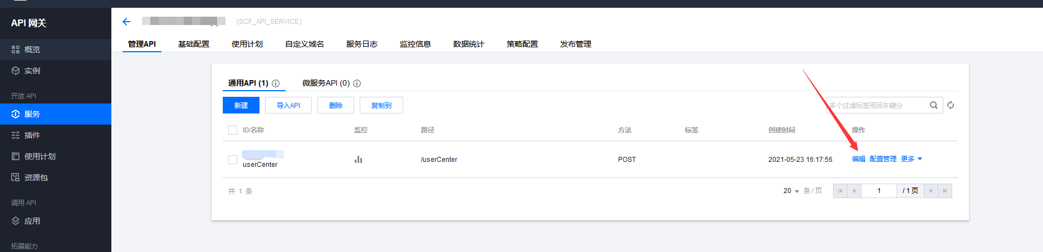This screenshot has height=252, width=1043.
Task: Click the userCenter API name
Action: [x=260, y=165]
